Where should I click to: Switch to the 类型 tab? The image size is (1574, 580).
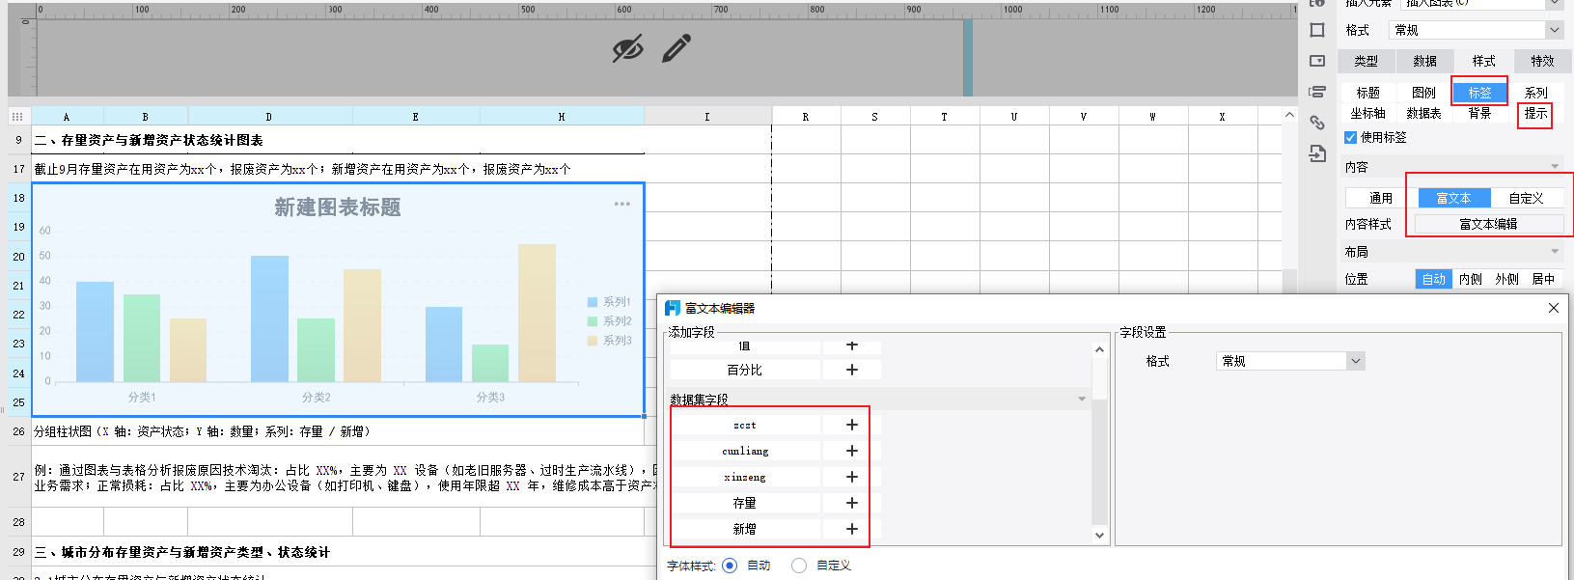pyautogui.click(x=1366, y=61)
